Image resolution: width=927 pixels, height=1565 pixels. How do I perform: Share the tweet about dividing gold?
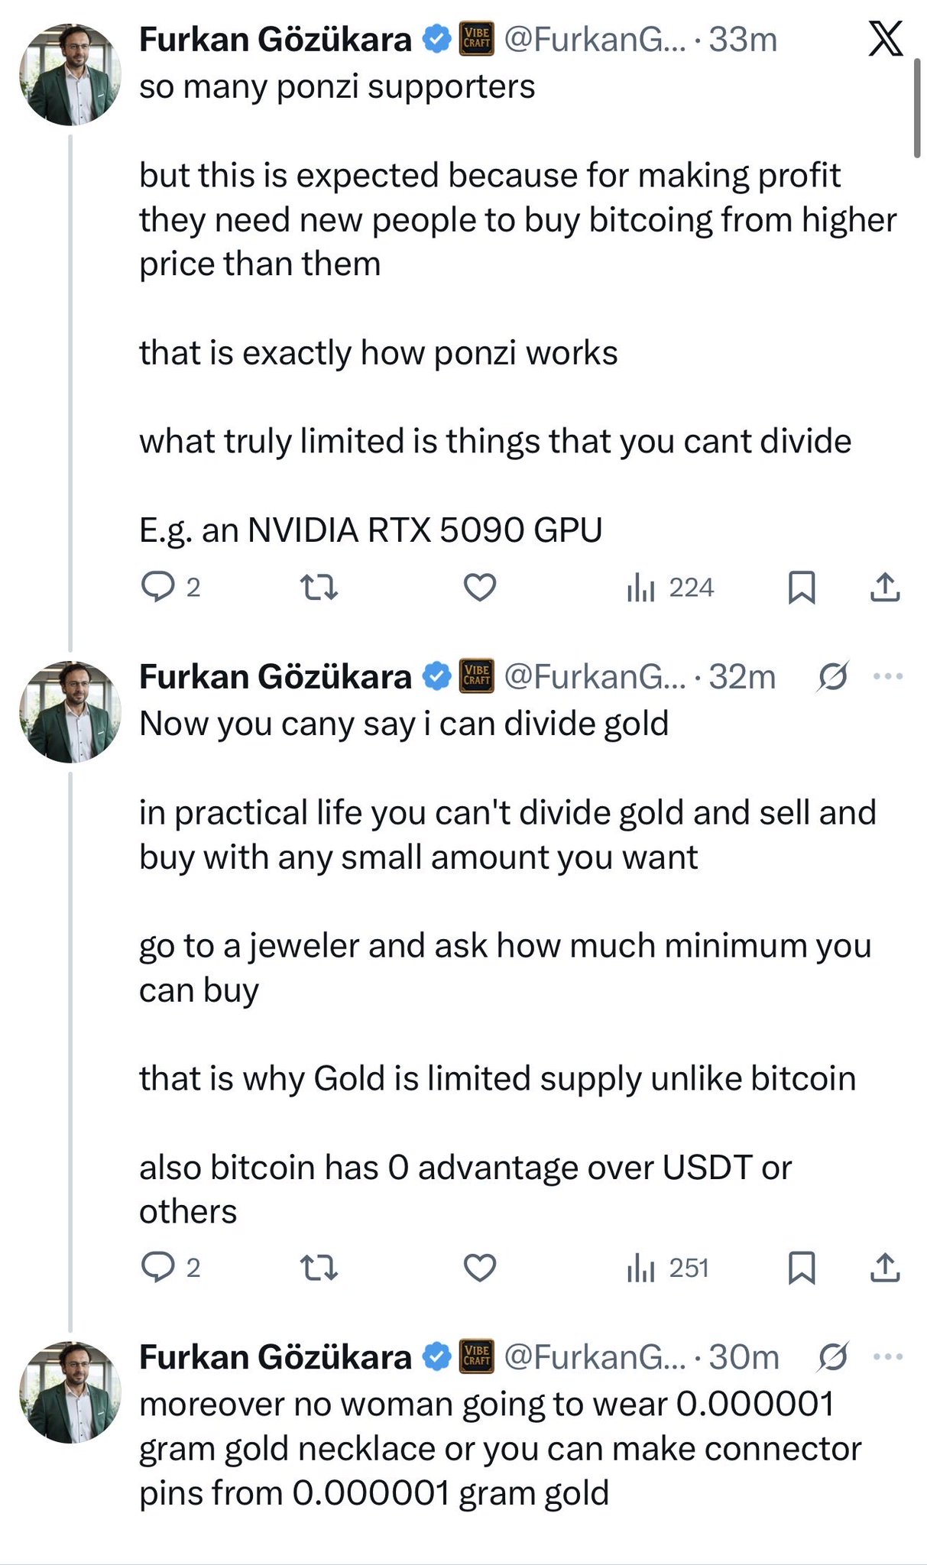point(885,1268)
